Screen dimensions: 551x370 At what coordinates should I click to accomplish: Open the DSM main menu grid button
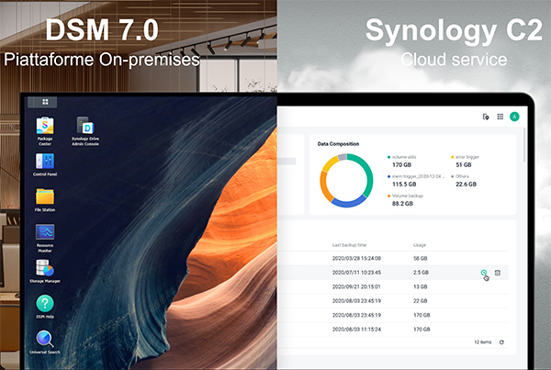45,102
